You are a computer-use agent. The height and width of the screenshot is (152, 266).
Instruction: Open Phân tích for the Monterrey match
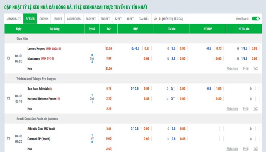coord(232,69)
